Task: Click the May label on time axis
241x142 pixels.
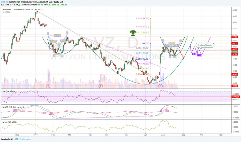Action: pos(107,135)
